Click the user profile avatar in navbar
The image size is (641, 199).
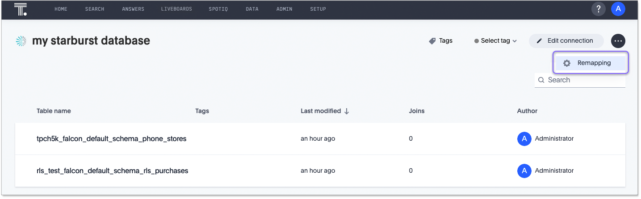click(618, 9)
